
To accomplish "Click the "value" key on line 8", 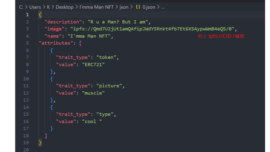I will (66, 64).
